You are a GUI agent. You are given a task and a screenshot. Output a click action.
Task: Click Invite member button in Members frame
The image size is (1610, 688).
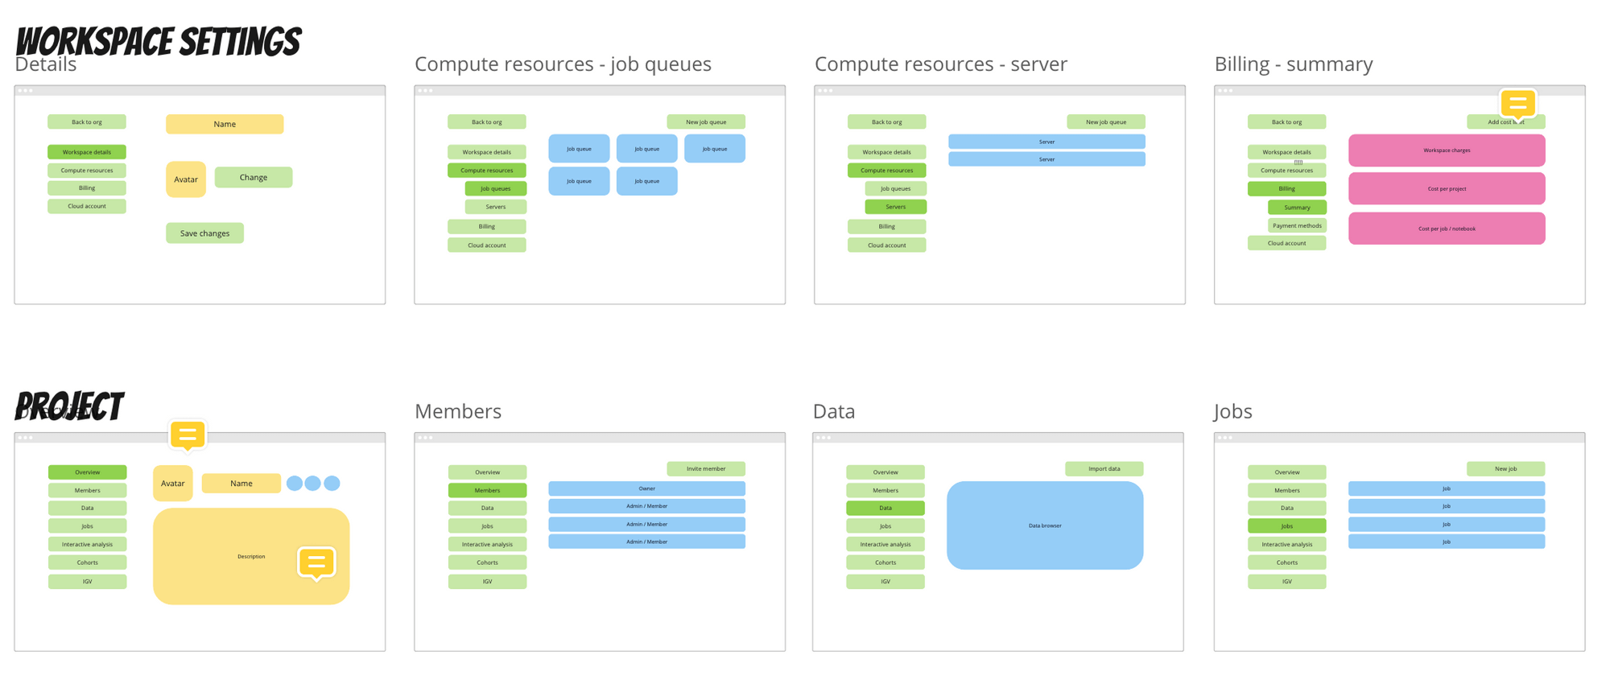tap(706, 469)
